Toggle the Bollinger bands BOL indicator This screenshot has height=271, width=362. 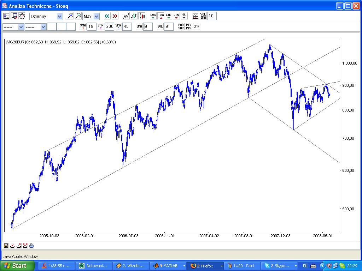pos(160,27)
